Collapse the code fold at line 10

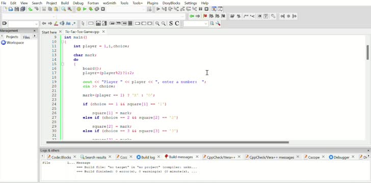point(63,42)
